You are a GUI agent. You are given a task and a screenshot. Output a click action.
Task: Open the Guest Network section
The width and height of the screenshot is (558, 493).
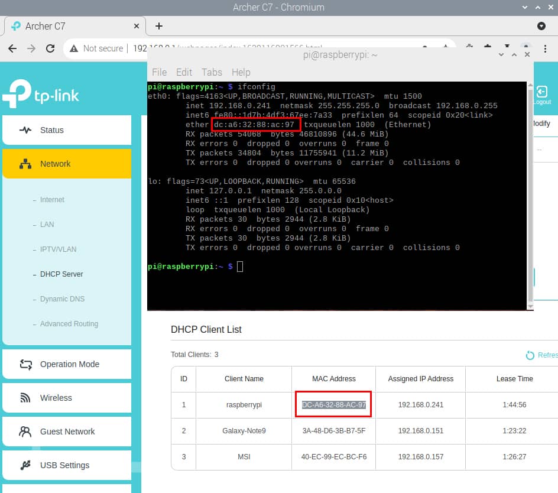pos(67,432)
